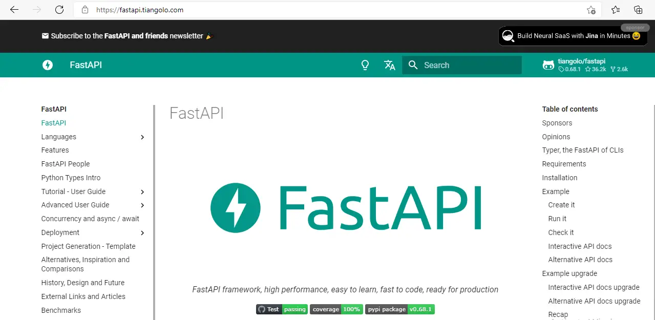The height and width of the screenshot is (320, 655).
Task: Click the Jina sponsor logo icon
Action: (x=508, y=36)
